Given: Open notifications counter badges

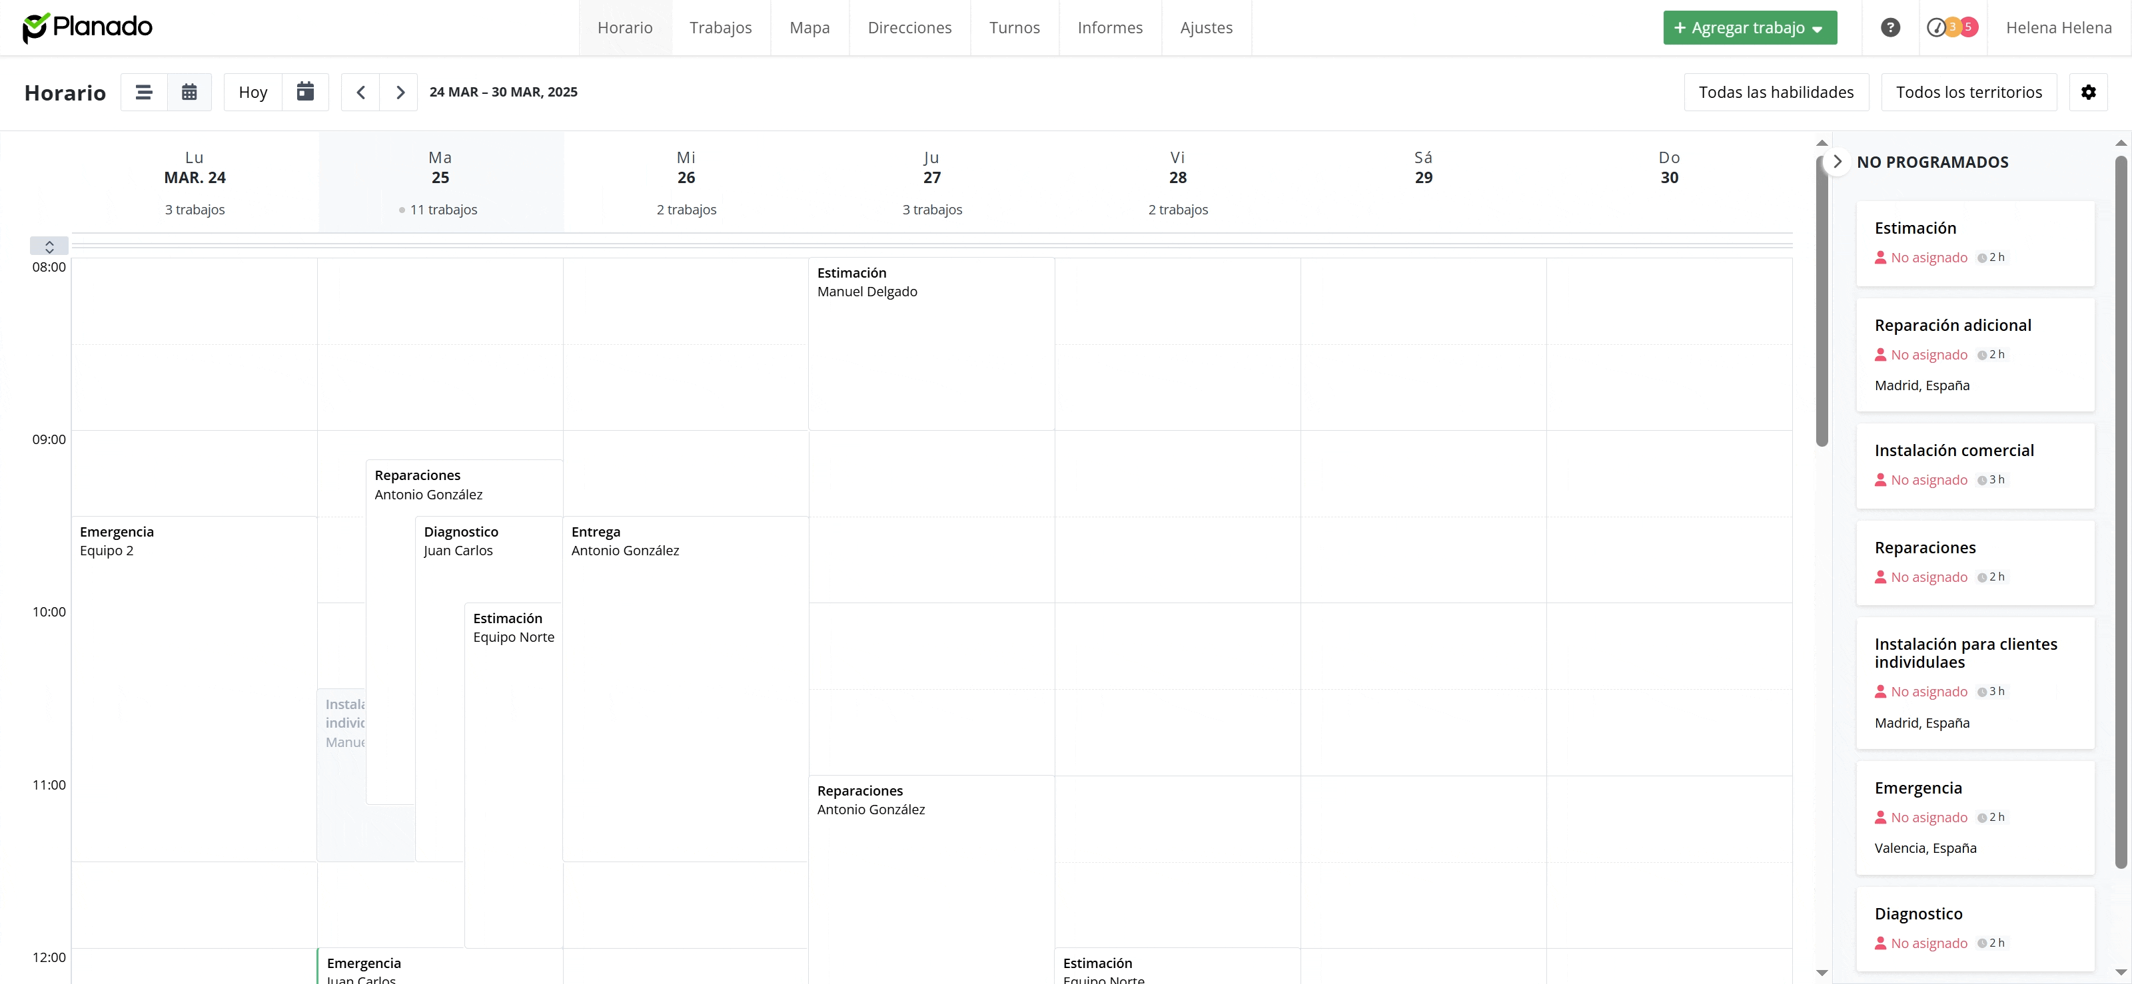Looking at the screenshot, I should [x=1952, y=27].
